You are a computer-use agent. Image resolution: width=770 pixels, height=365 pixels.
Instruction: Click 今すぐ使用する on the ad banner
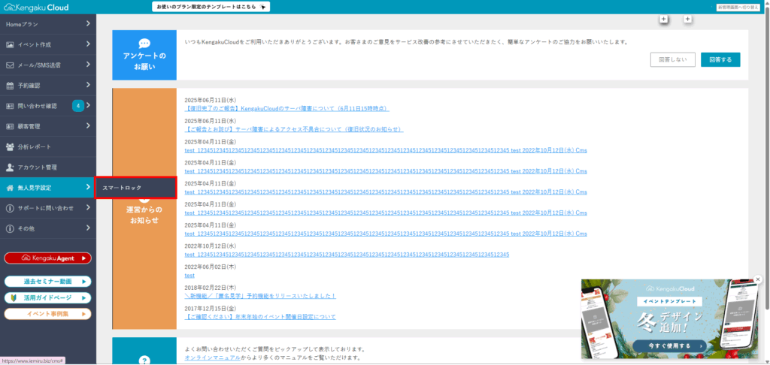(669, 346)
